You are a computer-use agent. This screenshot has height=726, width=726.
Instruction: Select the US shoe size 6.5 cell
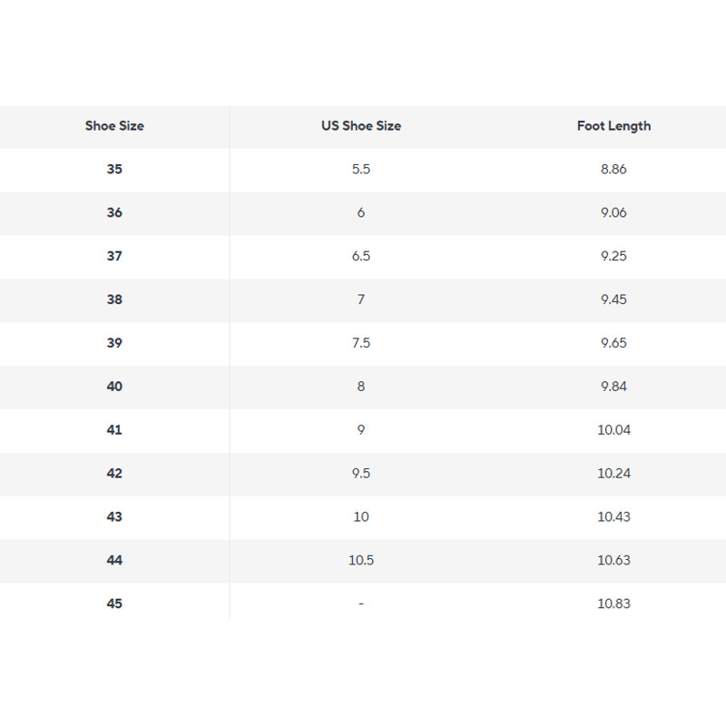(361, 256)
